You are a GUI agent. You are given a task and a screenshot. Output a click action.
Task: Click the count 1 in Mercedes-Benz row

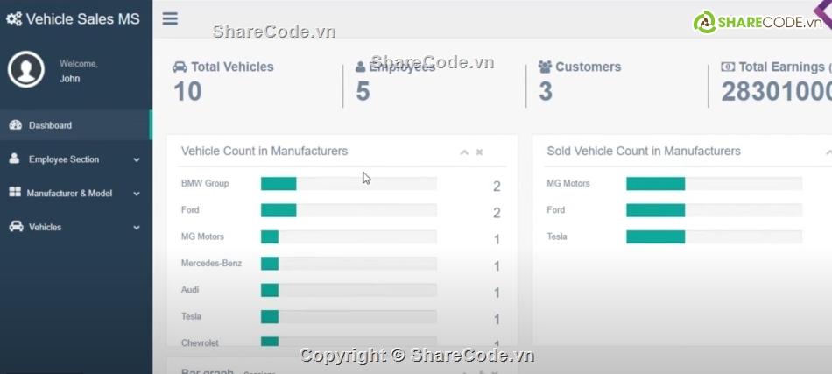pos(497,265)
